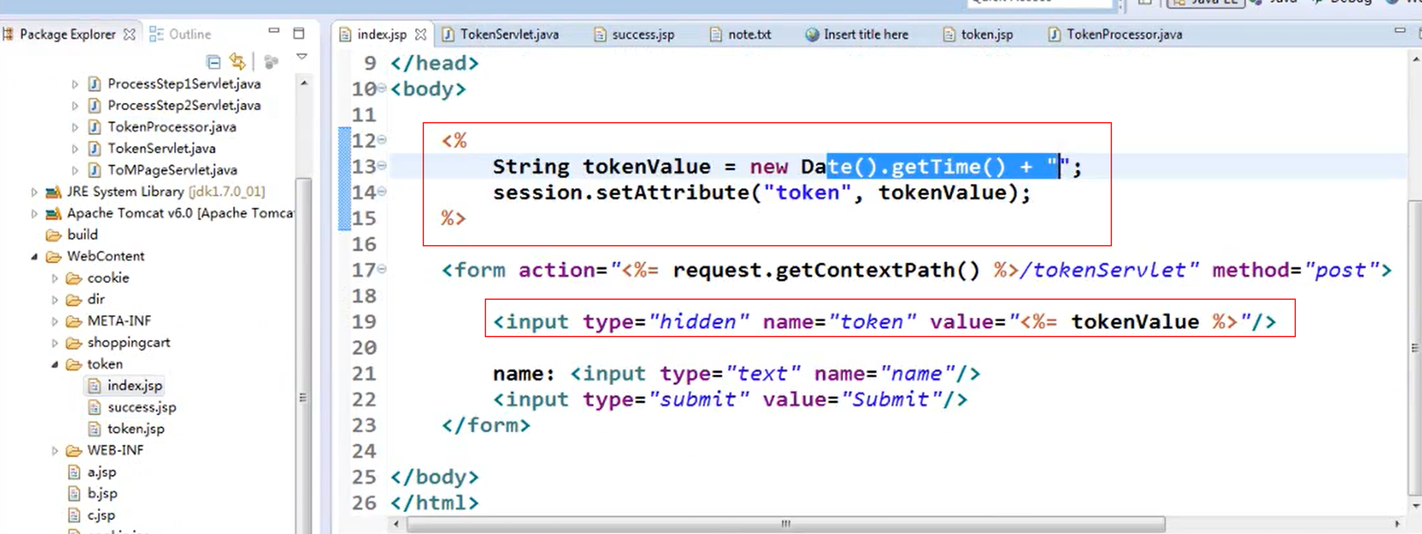
Task: Expand ProcessStep2Servlet.java tree node
Action: [x=75, y=106]
